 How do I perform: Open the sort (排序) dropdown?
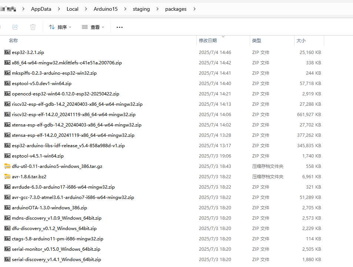pos(60,27)
